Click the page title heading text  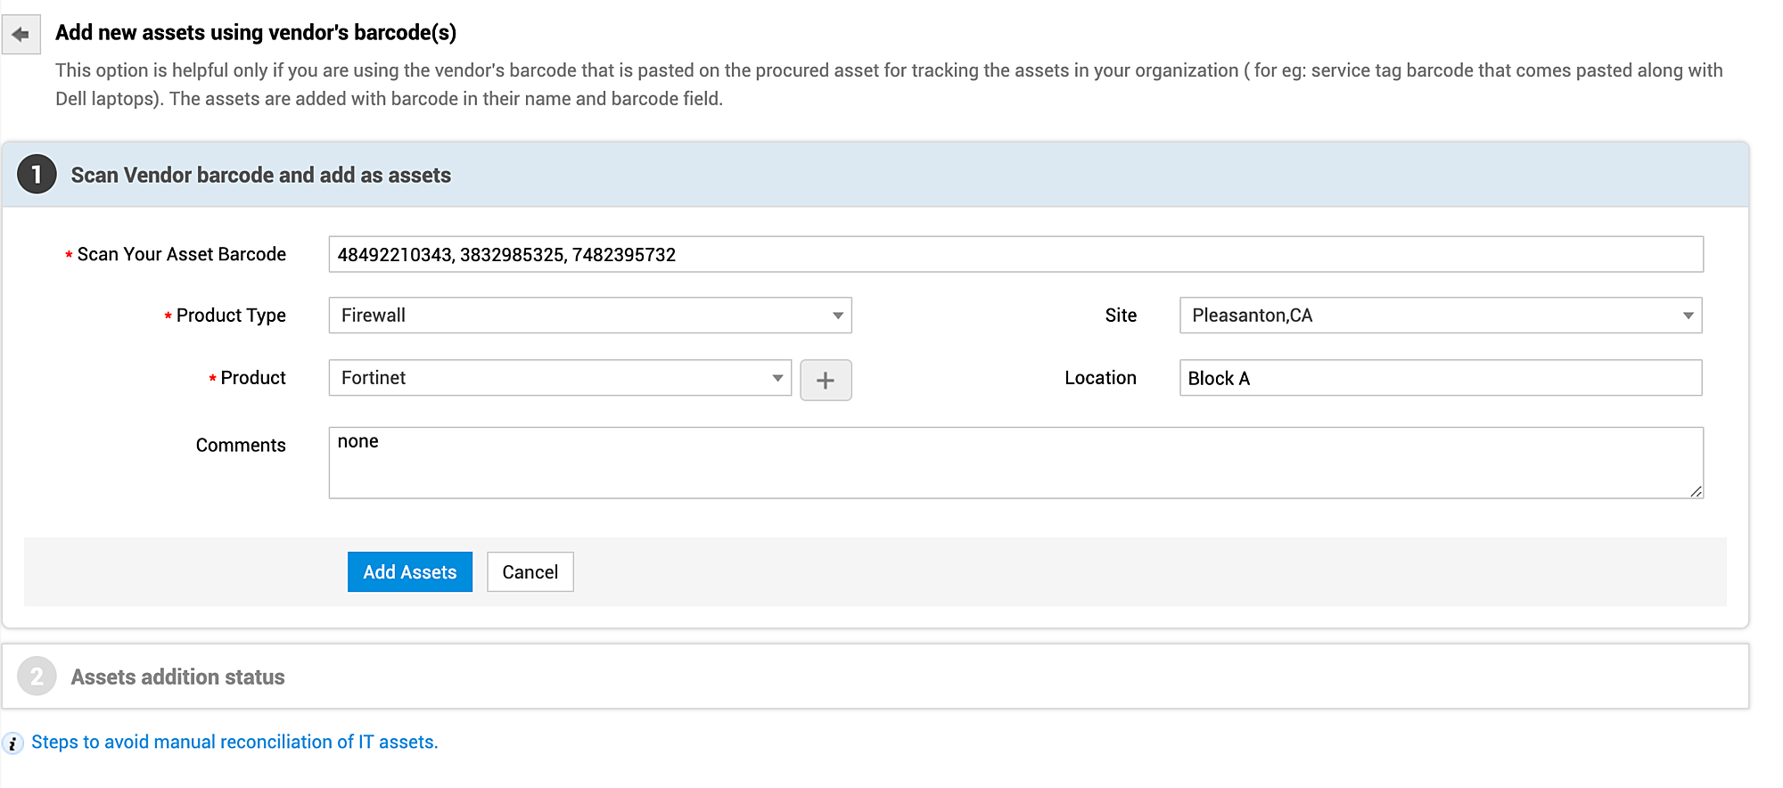click(256, 33)
